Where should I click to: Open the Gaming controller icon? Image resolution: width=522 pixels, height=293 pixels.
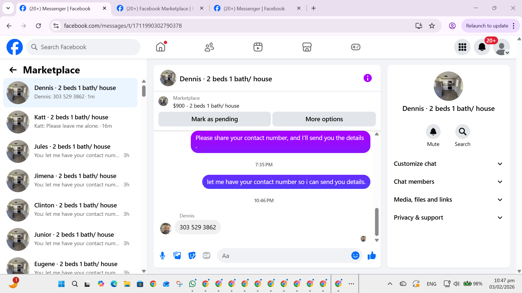(x=355, y=47)
